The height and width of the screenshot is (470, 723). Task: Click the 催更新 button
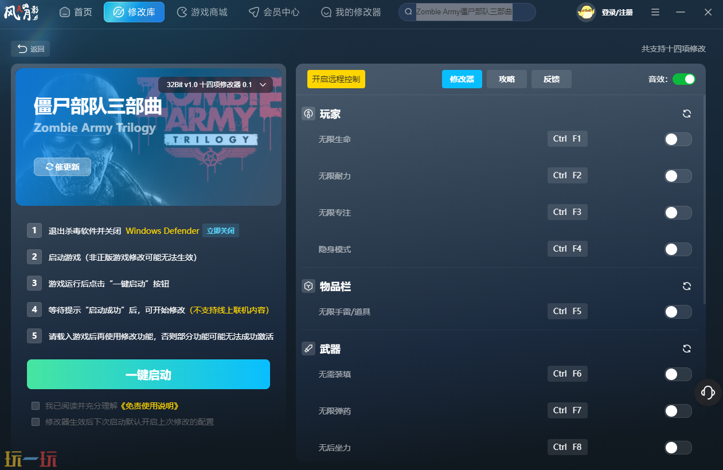click(x=62, y=167)
